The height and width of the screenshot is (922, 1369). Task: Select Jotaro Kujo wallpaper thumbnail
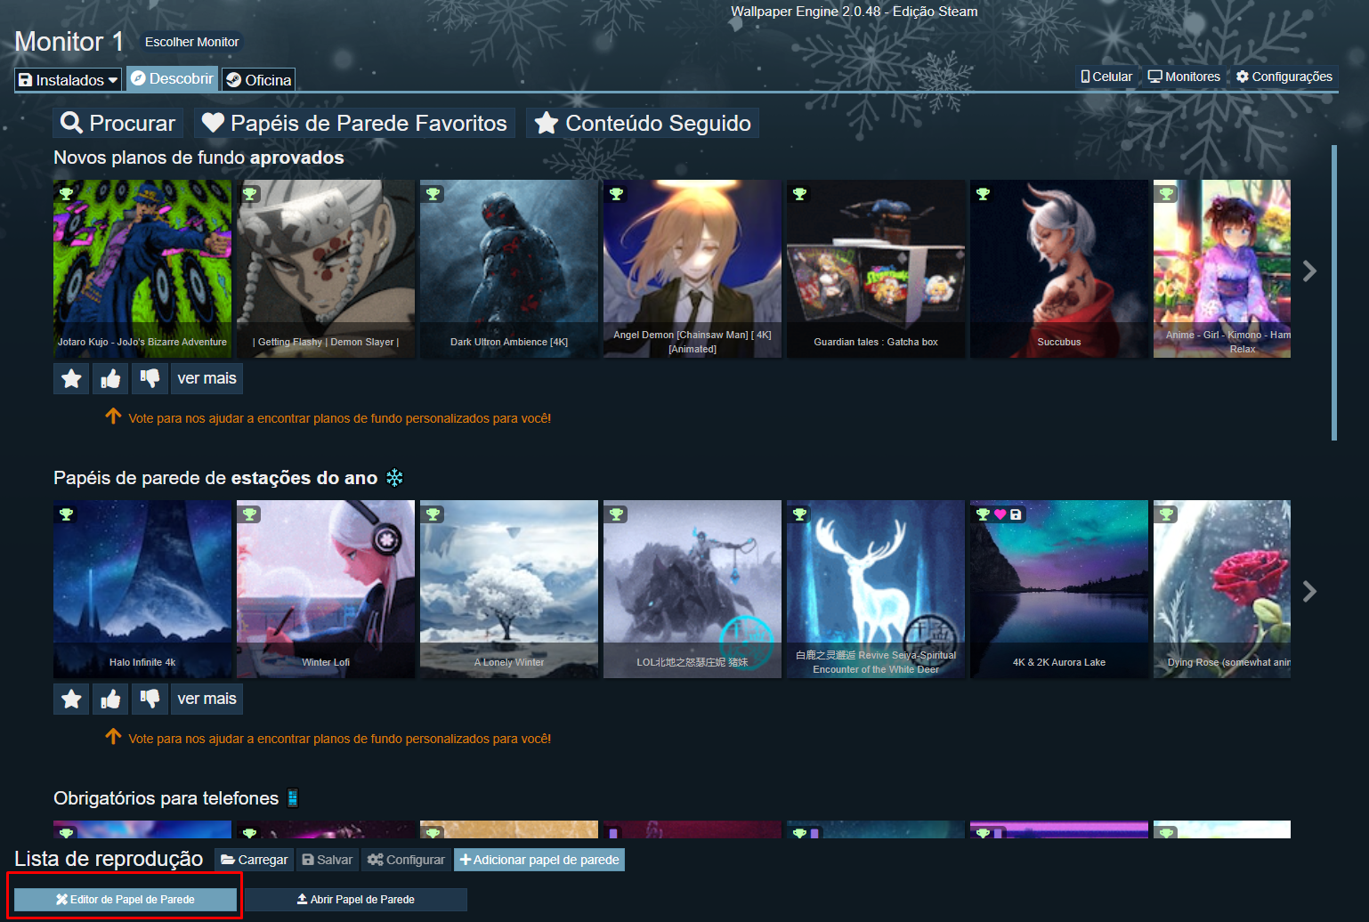(142, 269)
